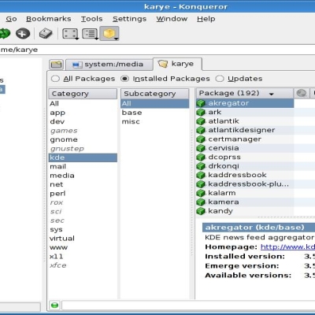Select the 'mail' category
315x315 pixels.
click(83, 167)
